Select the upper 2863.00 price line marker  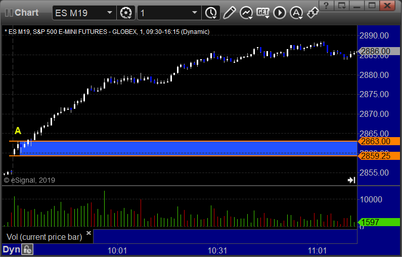379,141
